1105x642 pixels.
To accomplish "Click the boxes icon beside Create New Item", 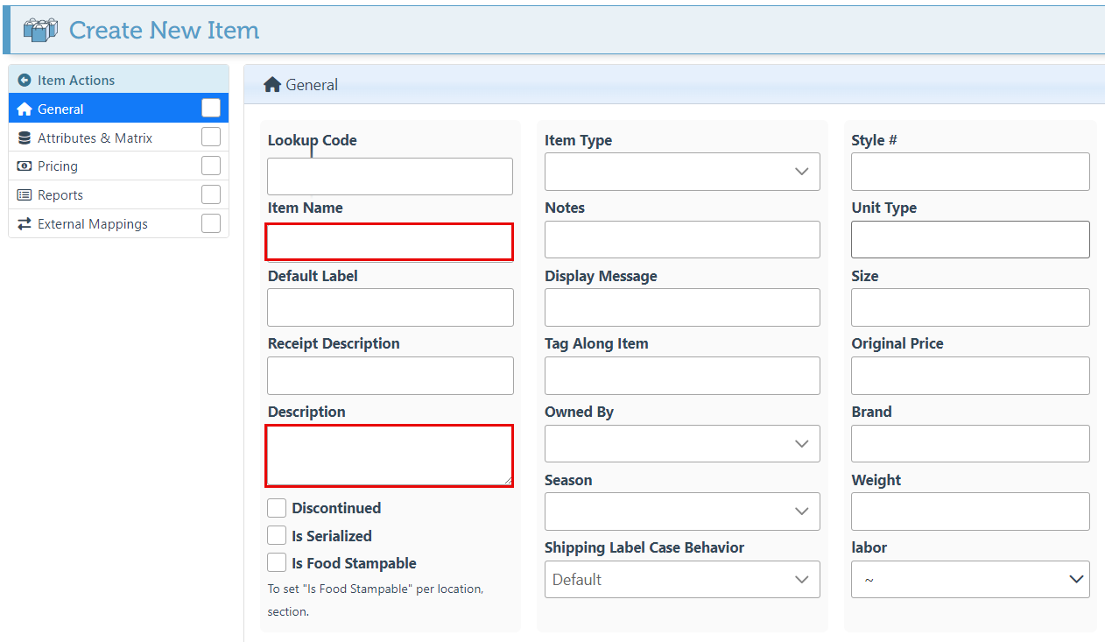I will [x=40, y=30].
